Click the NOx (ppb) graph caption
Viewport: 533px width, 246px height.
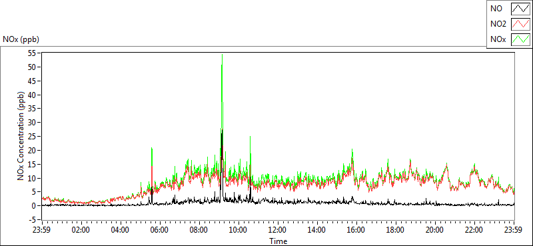click(21, 39)
